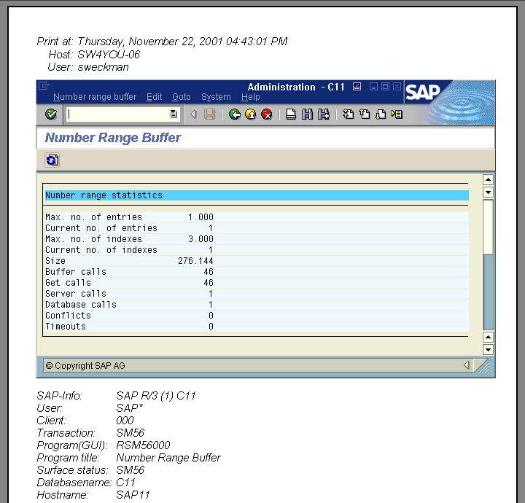Click the Save diskette icon
Screen dimensions: 525x503
(209, 114)
